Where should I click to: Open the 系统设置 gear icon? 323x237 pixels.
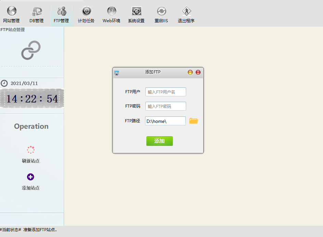pos(137,11)
